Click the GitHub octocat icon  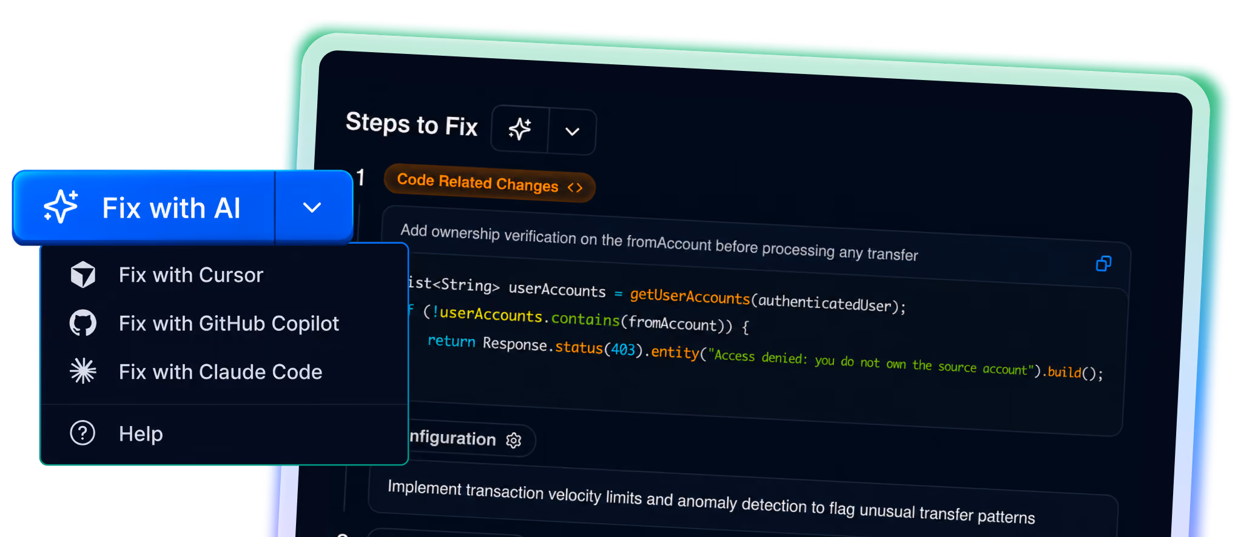(x=83, y=323)
